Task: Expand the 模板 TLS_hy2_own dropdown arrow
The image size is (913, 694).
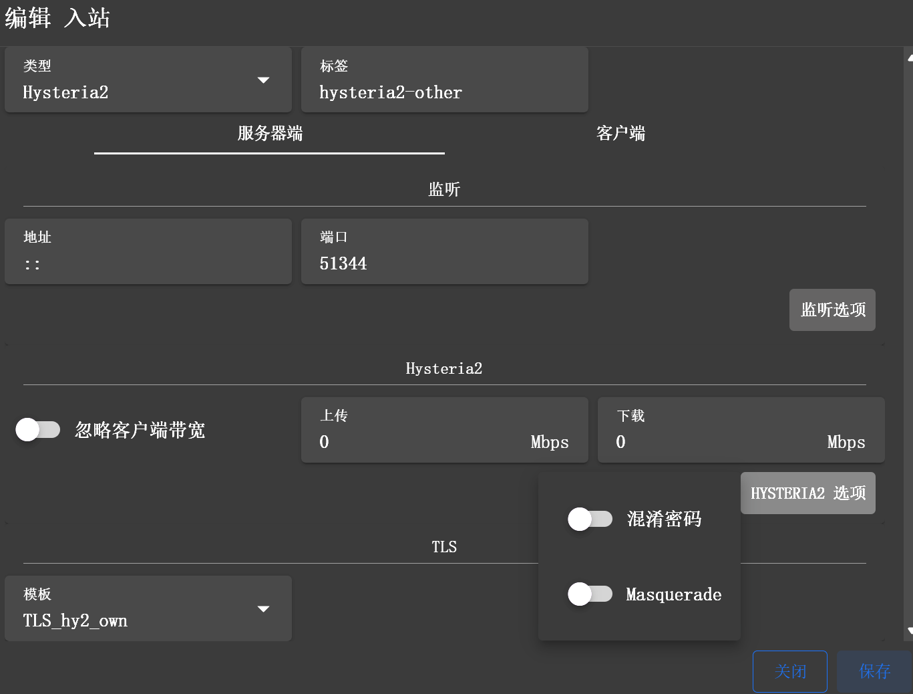Action: pos(263,609)
